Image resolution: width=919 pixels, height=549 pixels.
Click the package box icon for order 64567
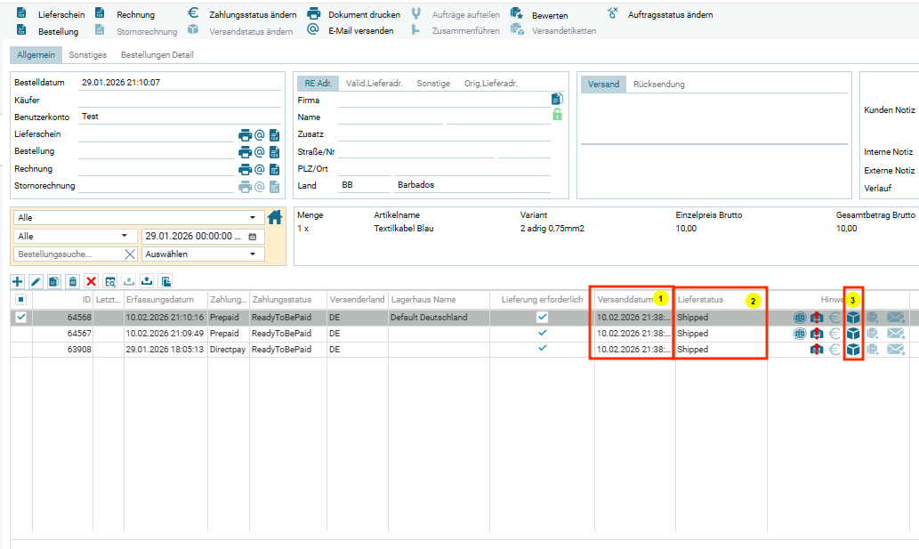point(853,334)
